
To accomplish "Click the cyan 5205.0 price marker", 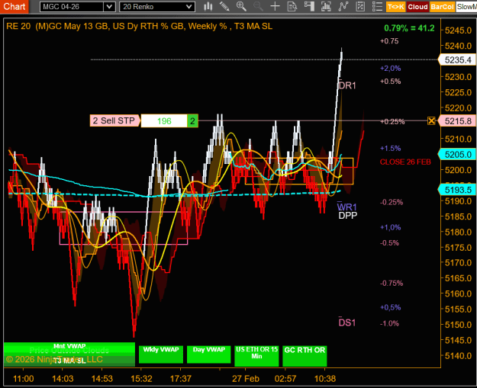I will (x=456, y=154).
